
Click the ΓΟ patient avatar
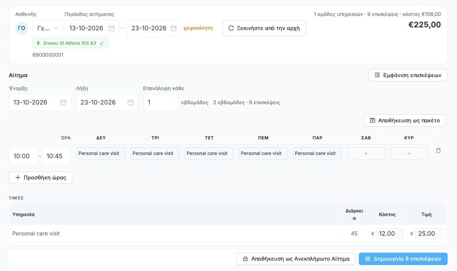22,28
